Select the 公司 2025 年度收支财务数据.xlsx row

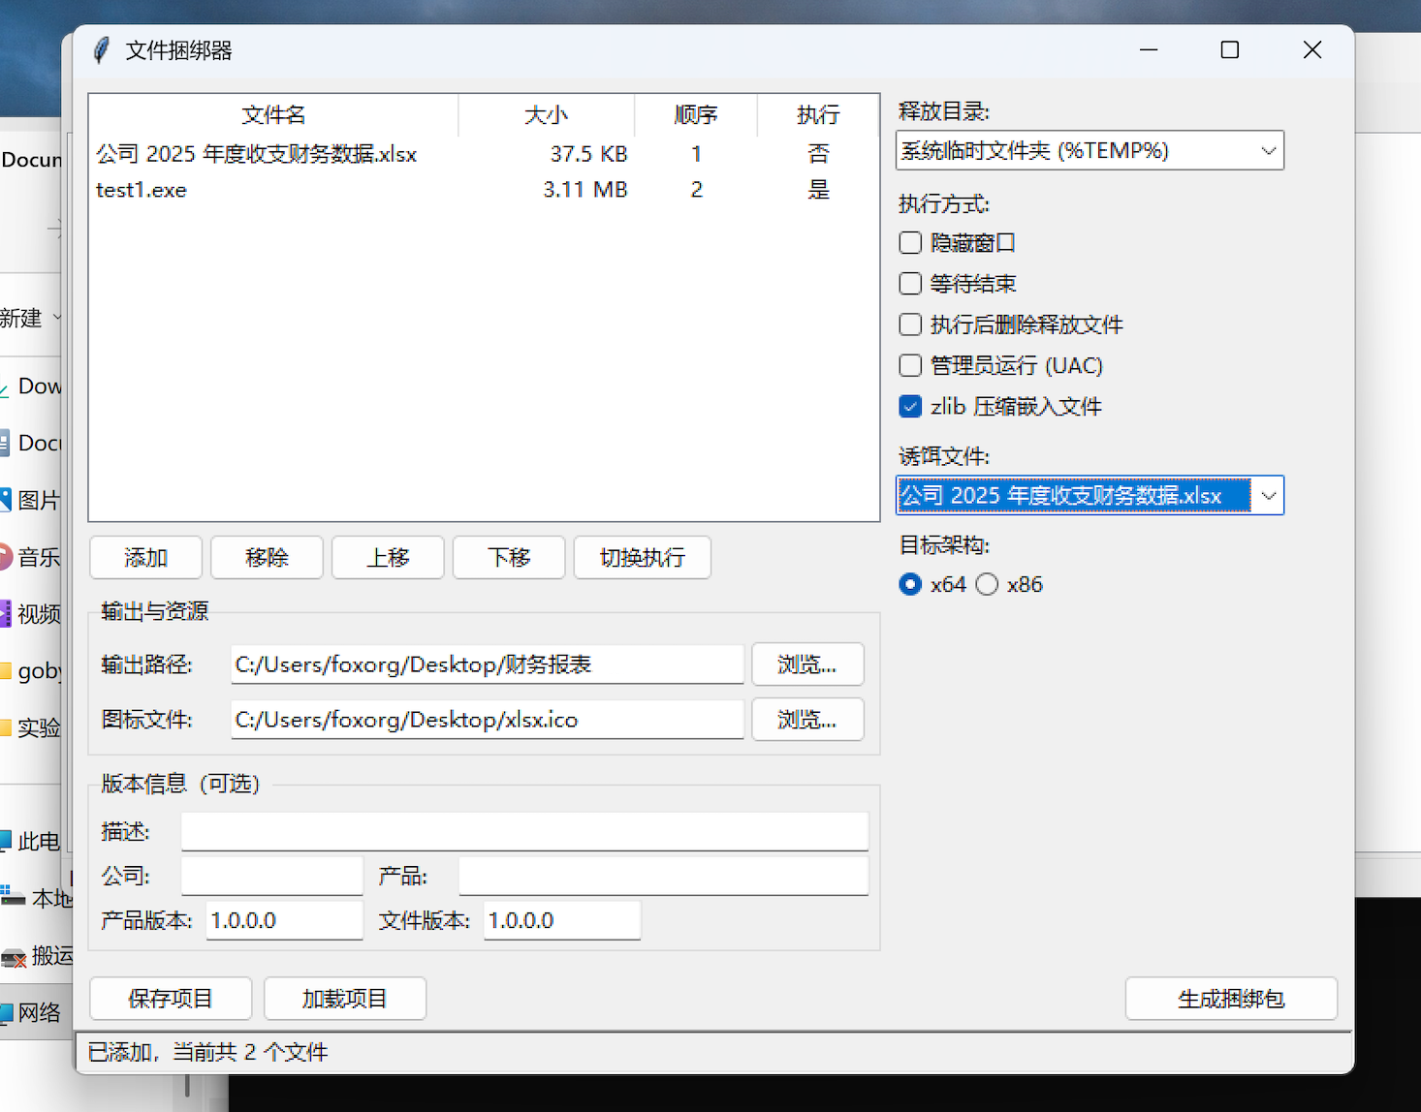coord(484,154)
